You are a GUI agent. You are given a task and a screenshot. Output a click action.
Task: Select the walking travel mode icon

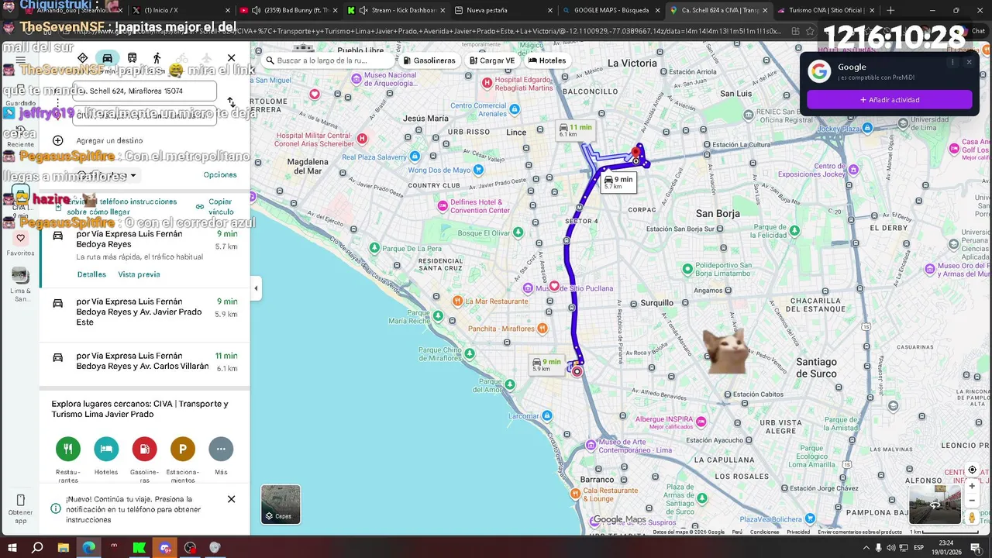click(x=157, y=58)
